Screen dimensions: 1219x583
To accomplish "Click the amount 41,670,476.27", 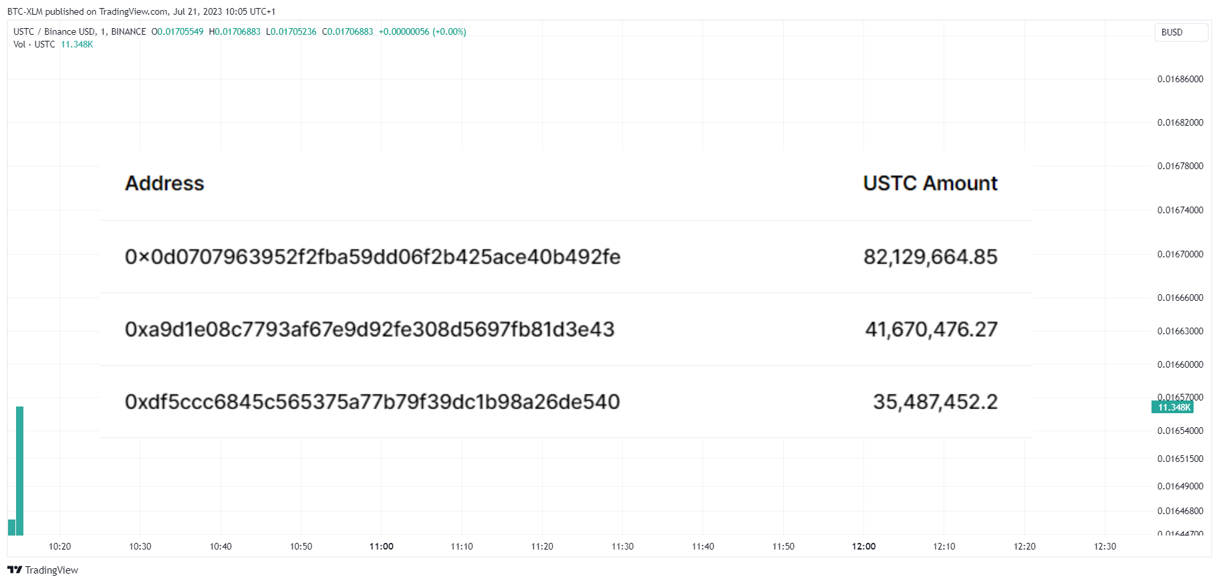I will coord(931,329).
